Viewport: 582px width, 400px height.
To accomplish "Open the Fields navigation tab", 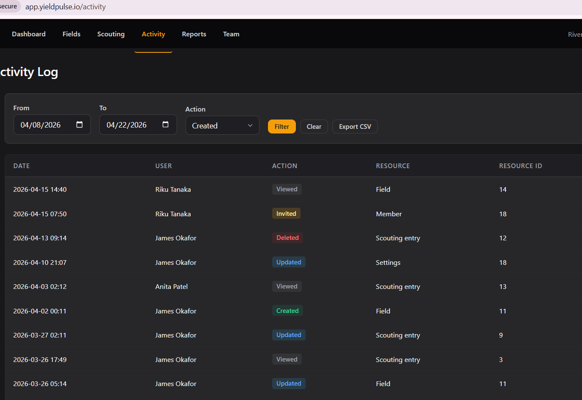I will tap(71, 34).
